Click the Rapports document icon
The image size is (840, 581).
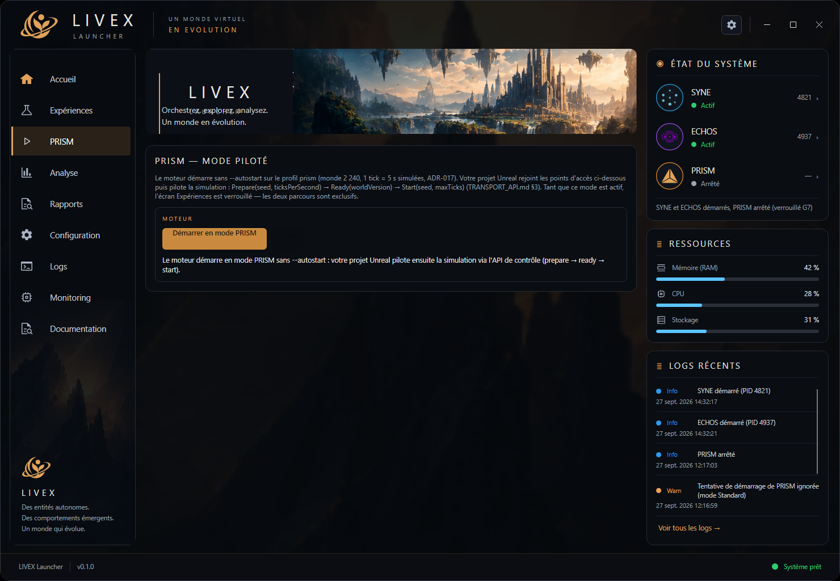pyautogui.click(x=27, y=204)
